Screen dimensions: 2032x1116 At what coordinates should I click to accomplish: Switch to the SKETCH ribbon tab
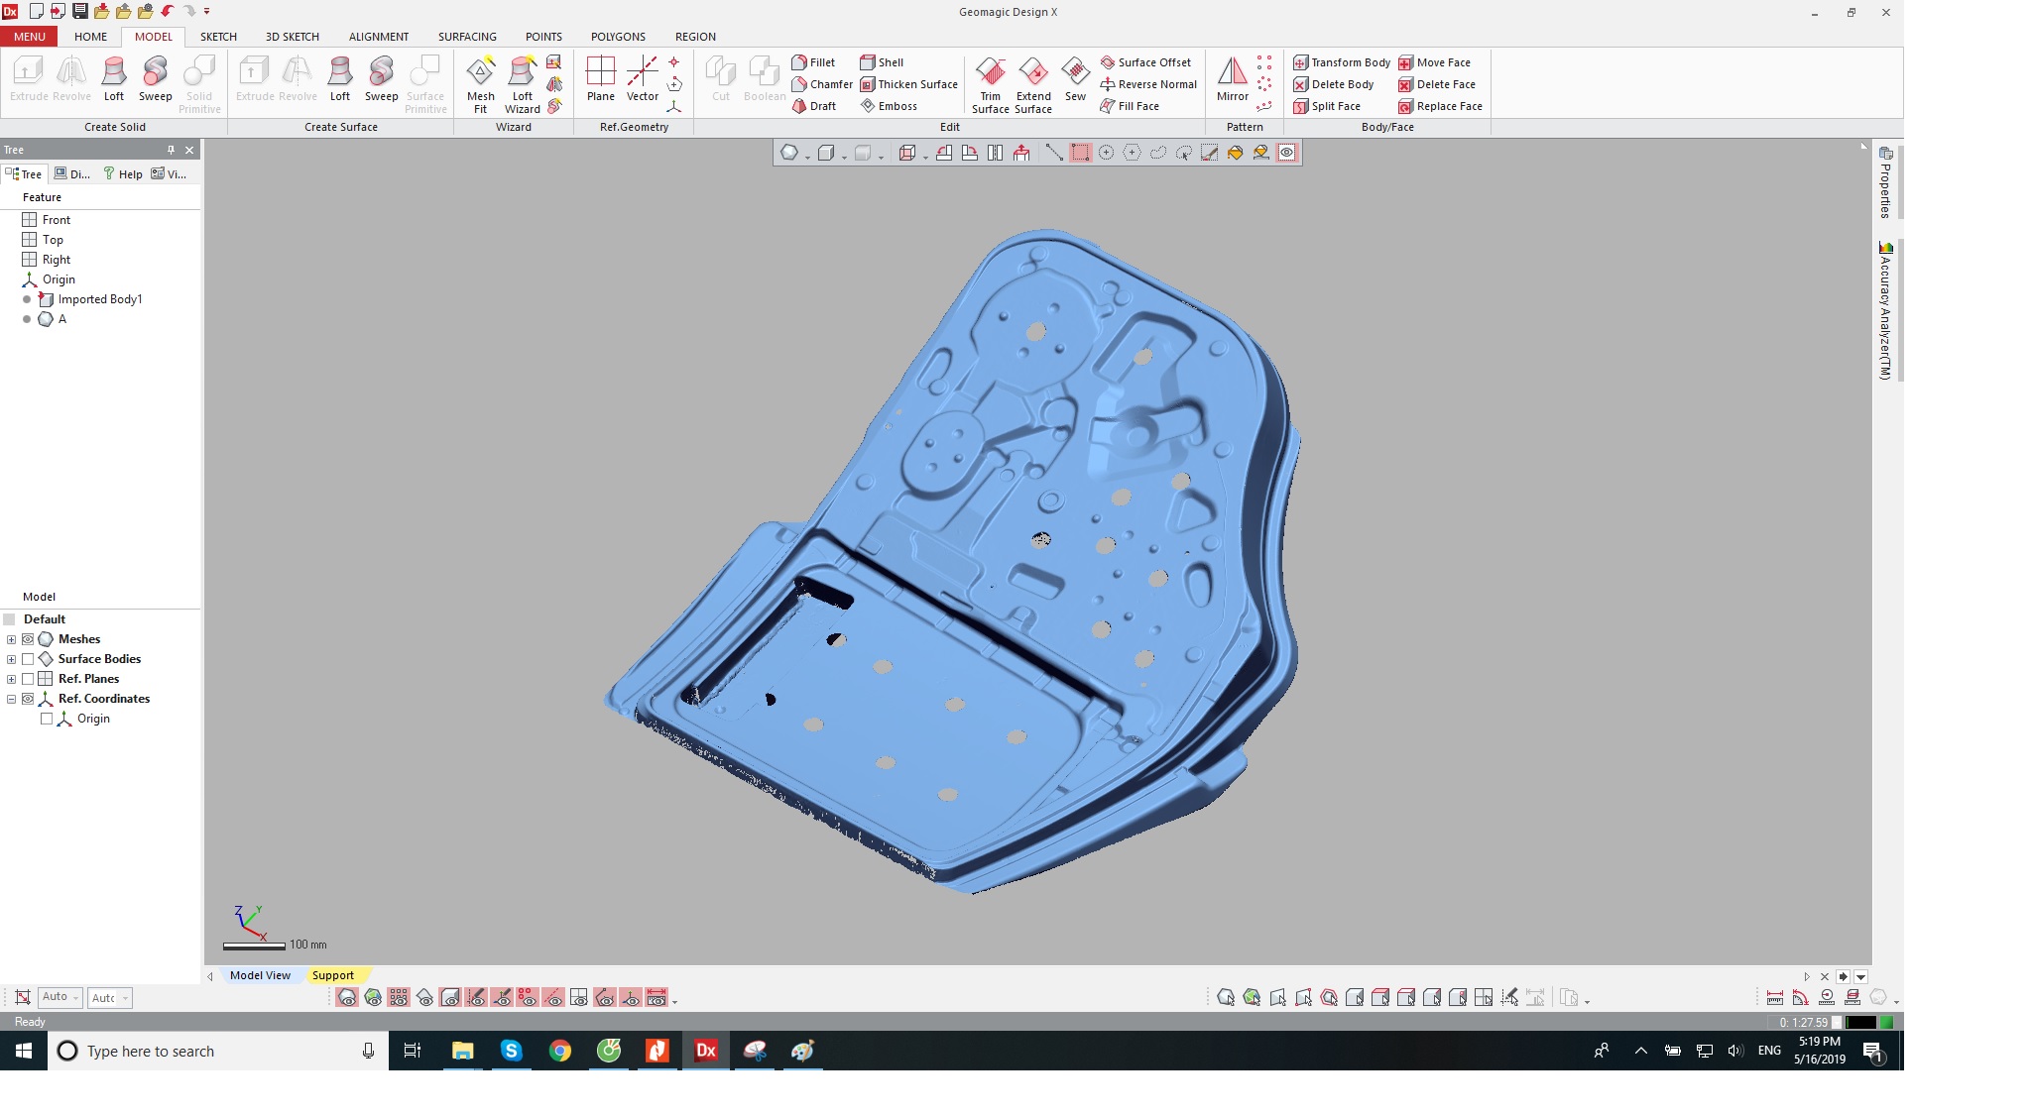[218, 37]
